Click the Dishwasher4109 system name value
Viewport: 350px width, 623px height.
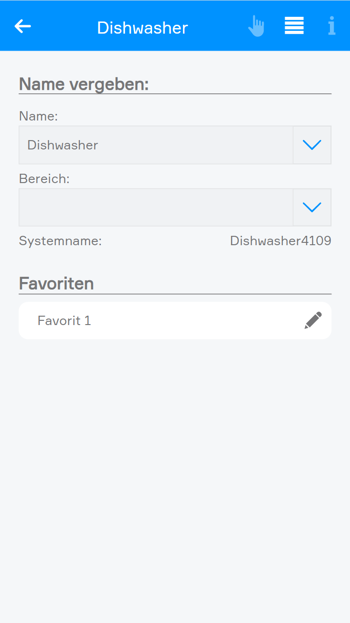[x=280, y=241]
